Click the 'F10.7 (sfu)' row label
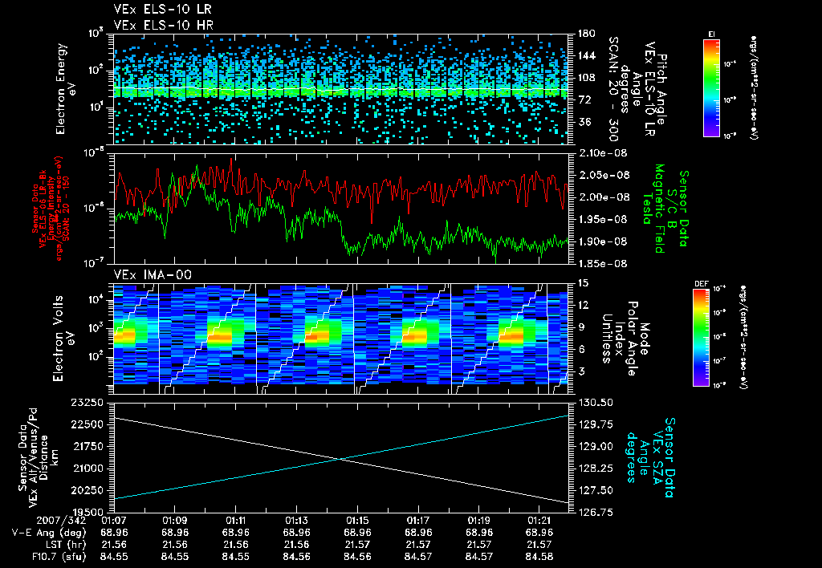 coord(58,557)
